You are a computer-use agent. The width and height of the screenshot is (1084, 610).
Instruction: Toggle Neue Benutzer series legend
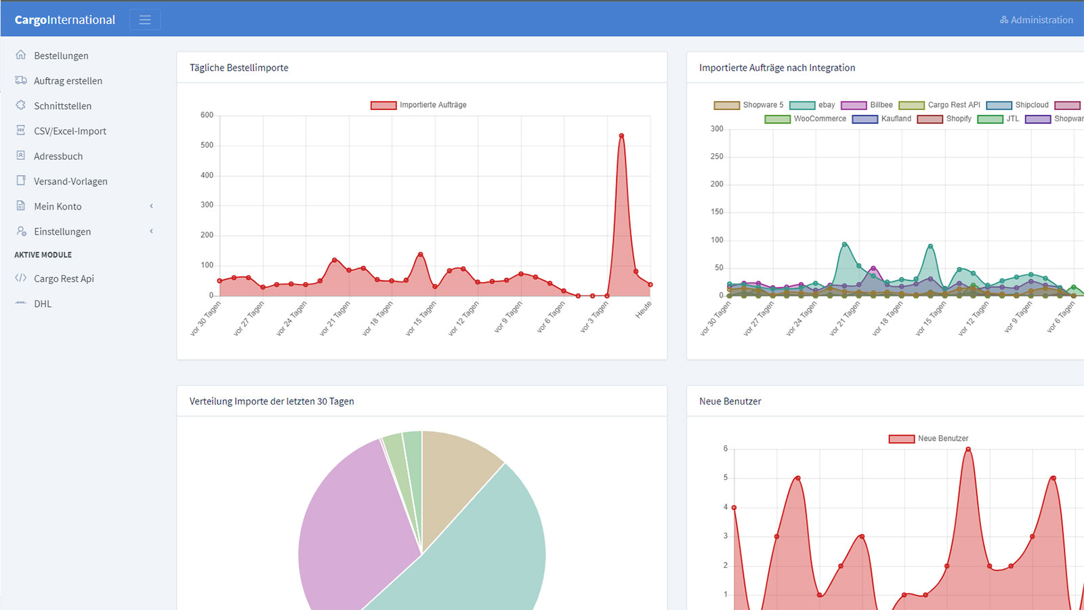point(929,439)
